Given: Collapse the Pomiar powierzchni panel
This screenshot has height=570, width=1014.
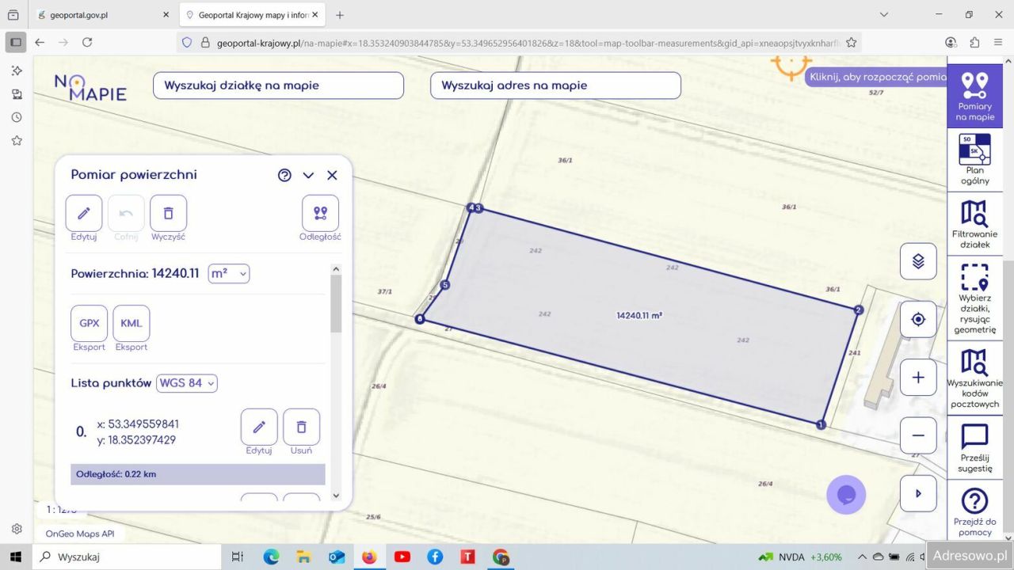Looking at the screenshot, I should pos(308,175).
